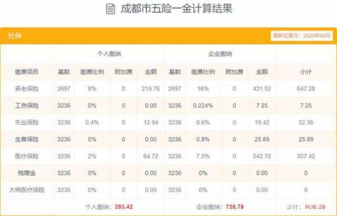Click the 307.42 subtotal cell
This screenshot has width=337, height=216.
(306, 156)
